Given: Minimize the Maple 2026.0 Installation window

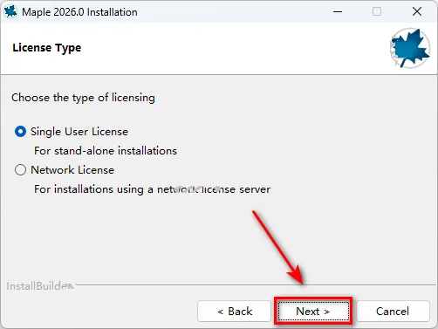Looking at the screenshot, I should [338, 11].
